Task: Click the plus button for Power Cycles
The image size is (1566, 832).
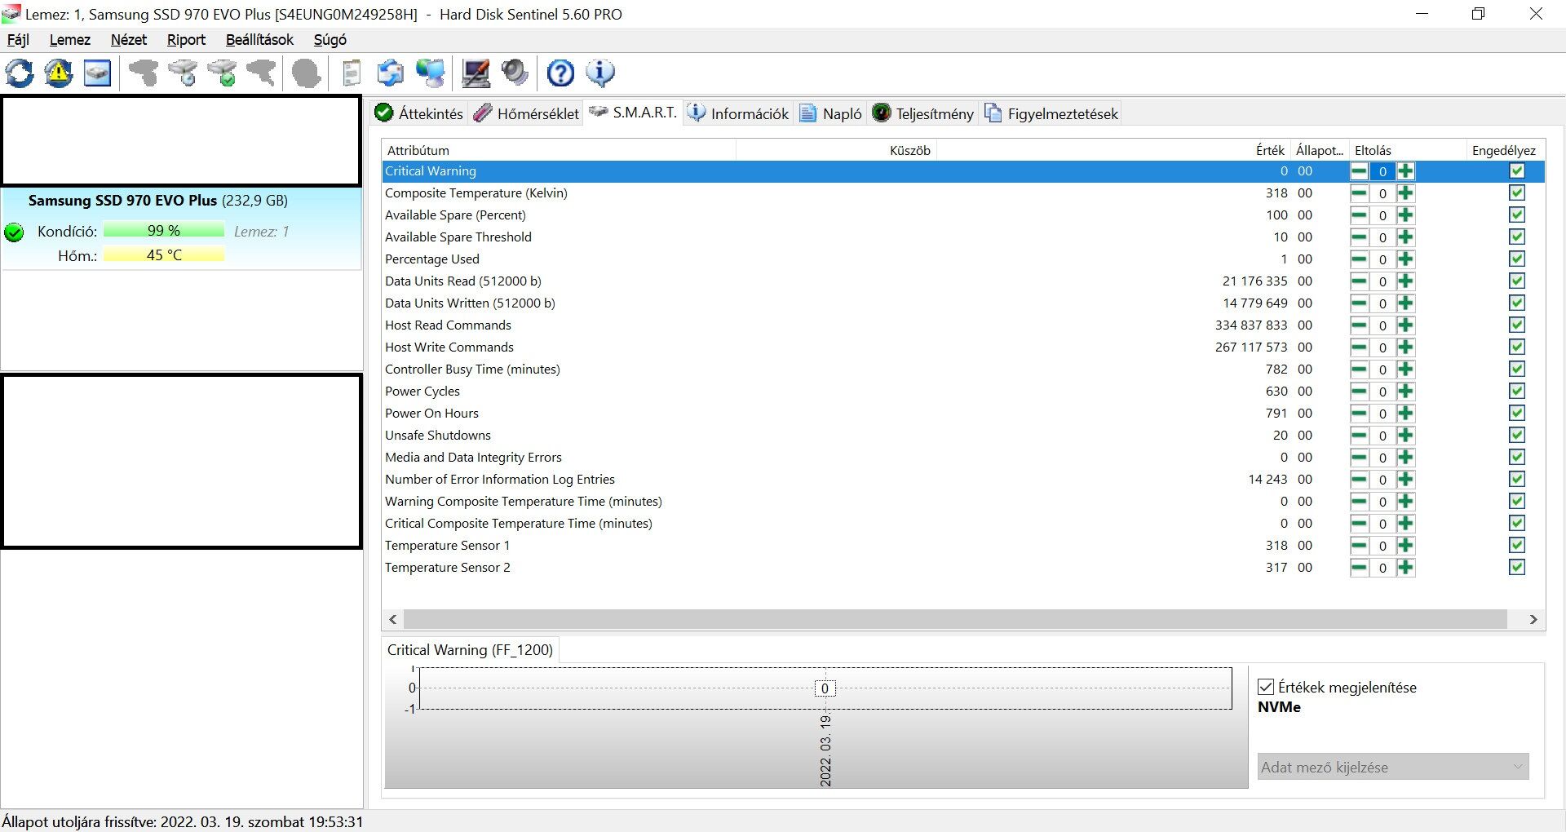Action: coord(1405,392)
